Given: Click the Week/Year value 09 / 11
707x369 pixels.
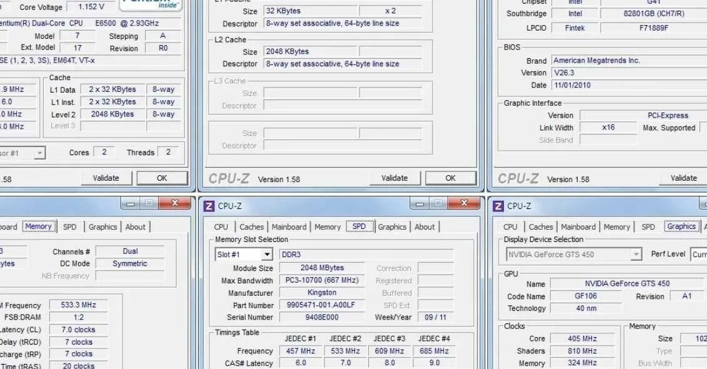Looking at the screenshot, I should coord(436,317).
